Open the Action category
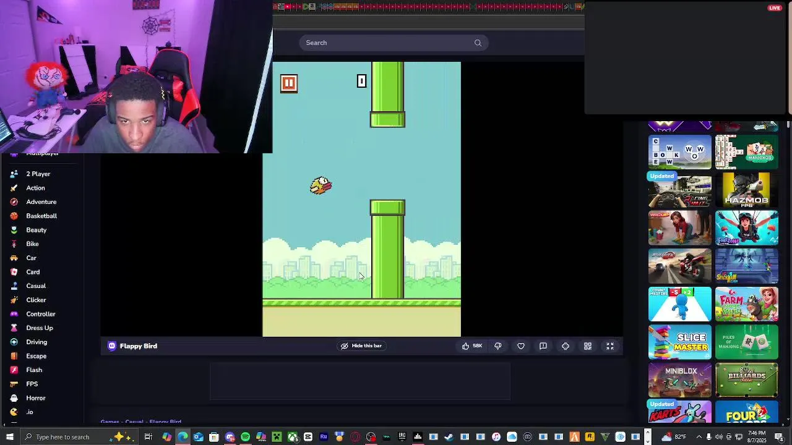 (x=35, y=188)
